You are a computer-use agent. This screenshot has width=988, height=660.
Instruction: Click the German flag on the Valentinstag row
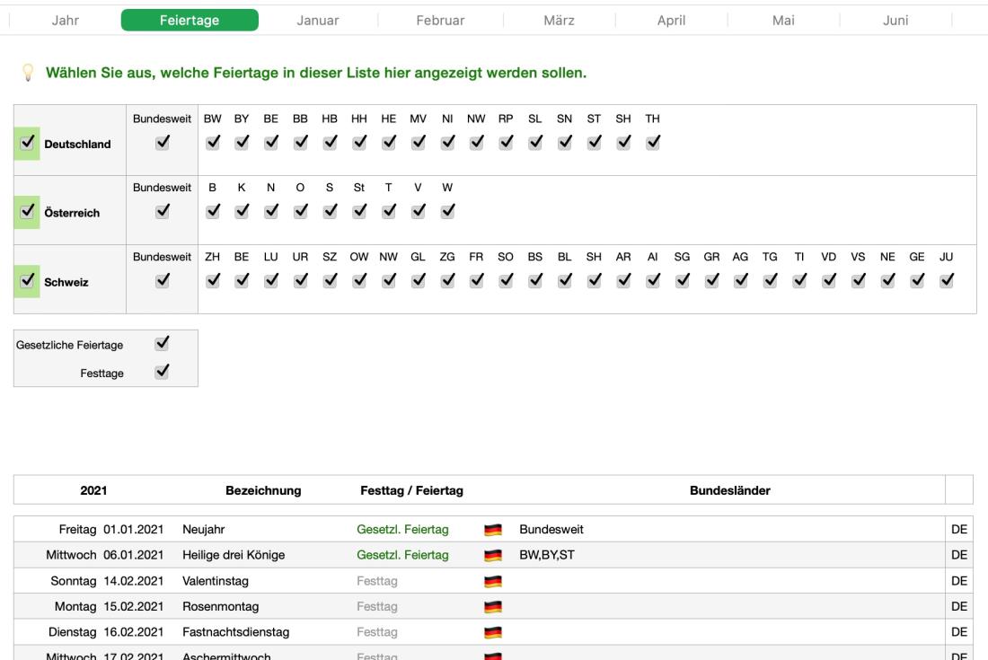pyautogui.click(x=492, y=581)
